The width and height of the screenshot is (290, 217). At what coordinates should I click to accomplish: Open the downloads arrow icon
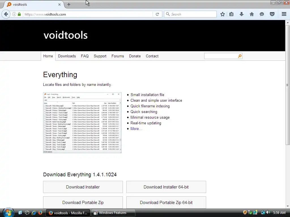coord(242,14)
